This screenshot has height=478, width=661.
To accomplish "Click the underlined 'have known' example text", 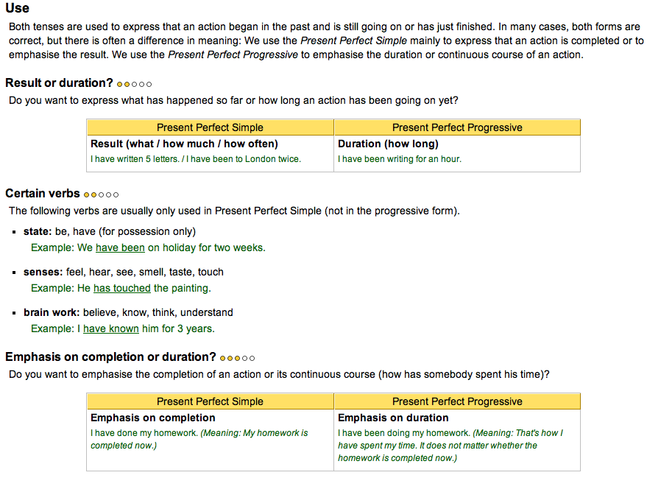I will tap(111, 328).
